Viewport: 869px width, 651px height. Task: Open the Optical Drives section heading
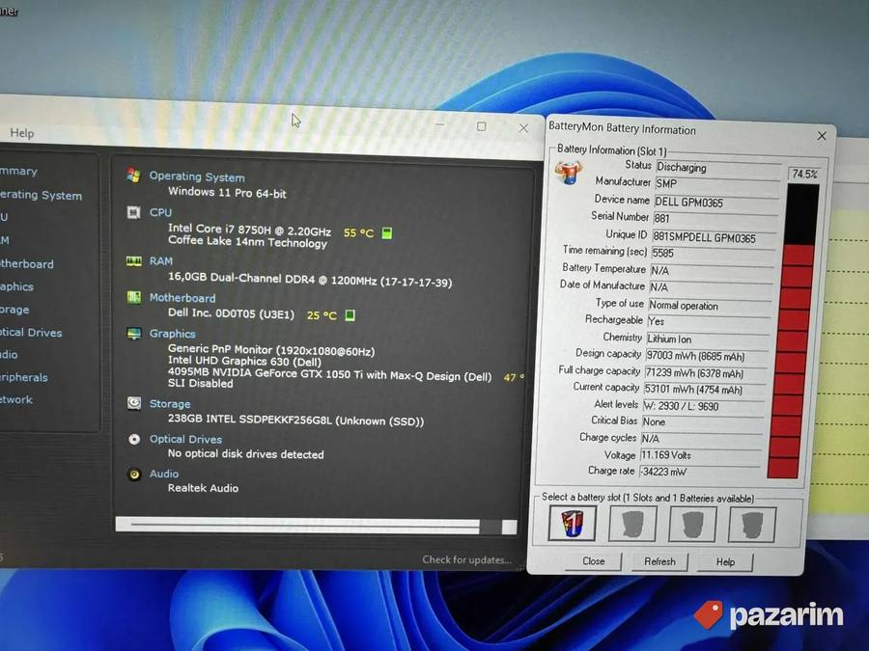click(x=185, y=439)
